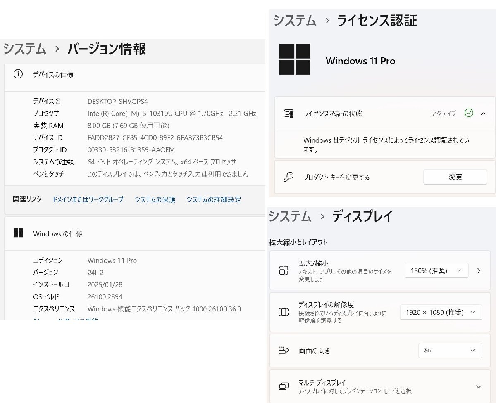Click processor value Intel(R) Core(TM) i5-10310U
The width and height of the screenshot is (496, 403).
tap(172, 113)
